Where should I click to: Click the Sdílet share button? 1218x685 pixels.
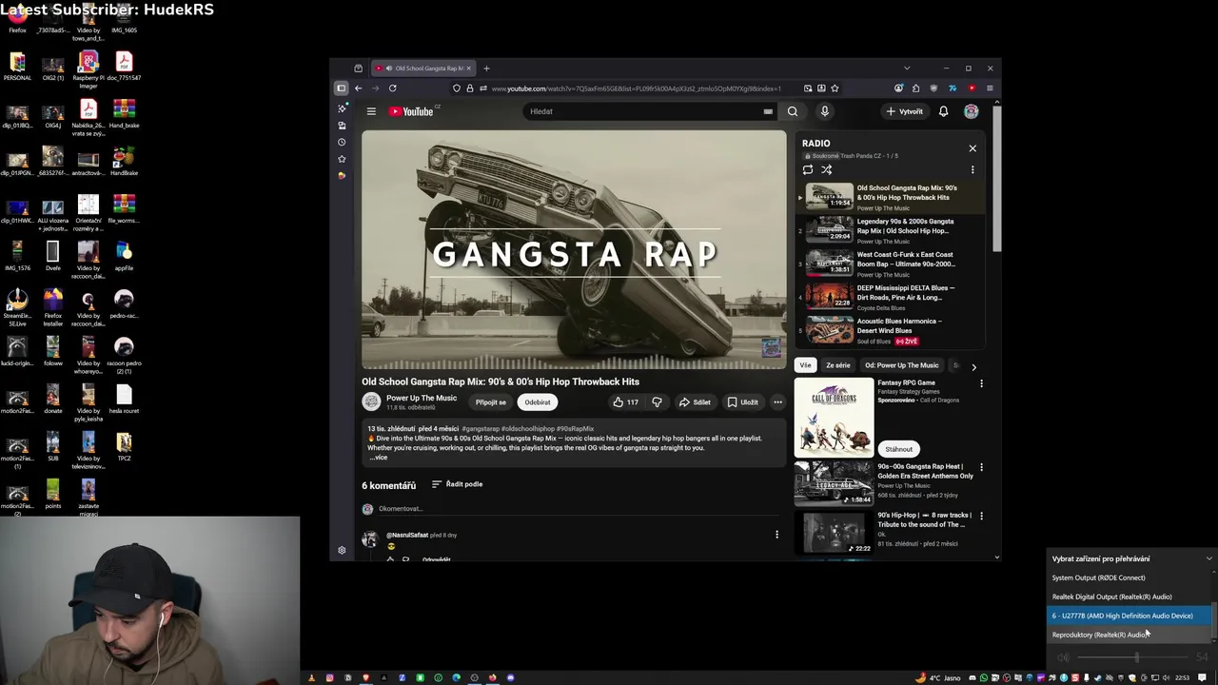[x=695, y=402]
